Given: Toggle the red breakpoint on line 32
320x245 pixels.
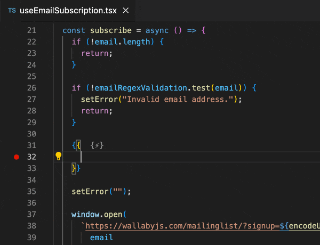Looking at the screenshot, I should 16,157.
